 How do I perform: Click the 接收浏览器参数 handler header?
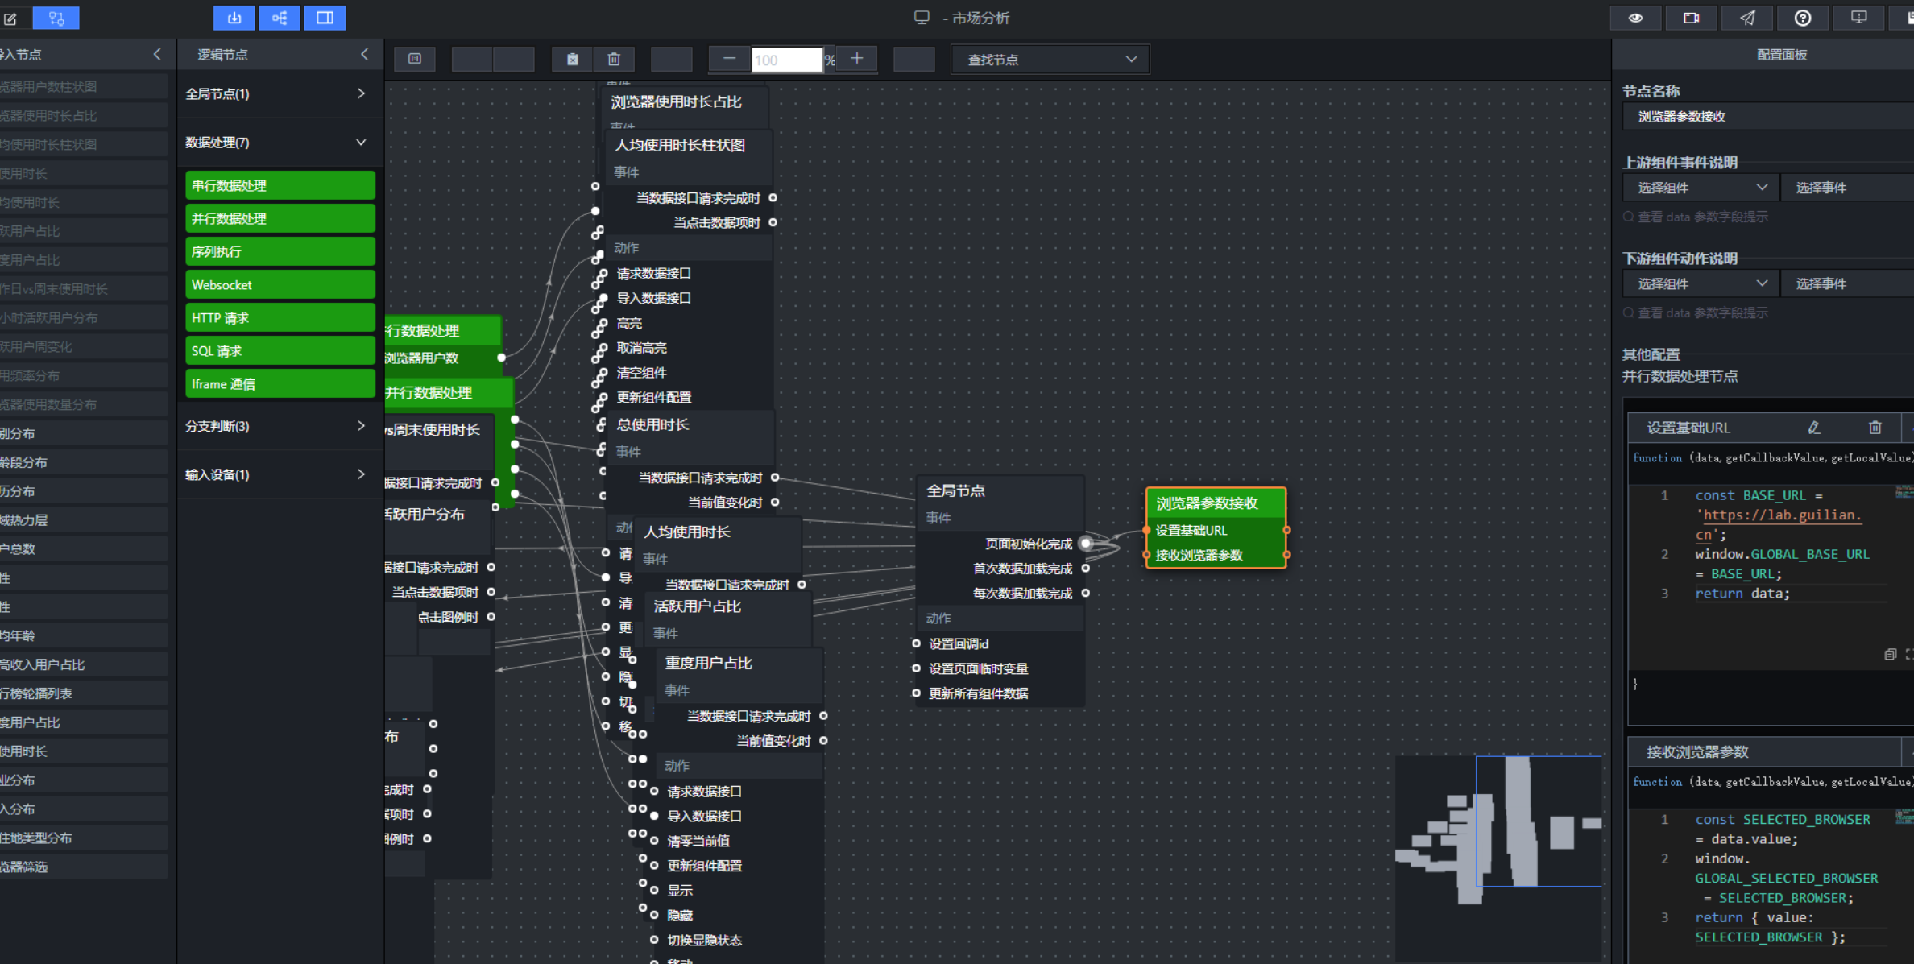(1764, 751)
